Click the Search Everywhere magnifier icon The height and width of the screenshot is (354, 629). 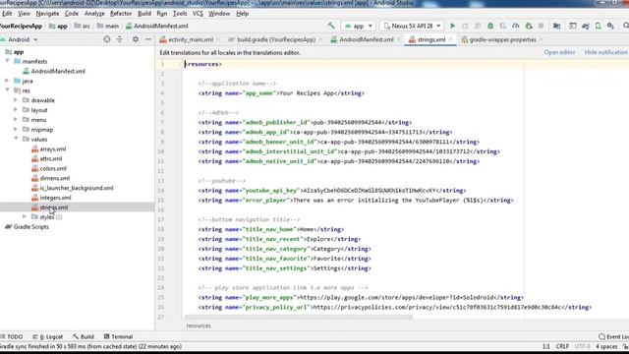tap(625, 26)
